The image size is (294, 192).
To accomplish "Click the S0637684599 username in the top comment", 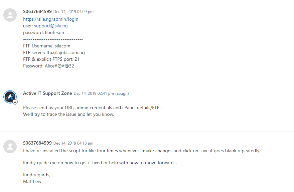I will click(x=37, y=11).
